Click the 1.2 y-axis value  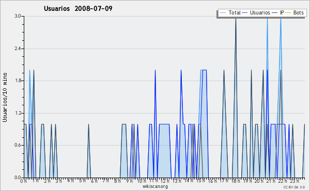tap(18, 113)
